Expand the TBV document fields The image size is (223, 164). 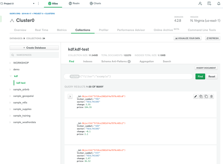[x=70, y=97]
